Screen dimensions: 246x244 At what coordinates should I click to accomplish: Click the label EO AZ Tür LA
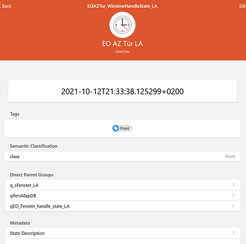tap(122, 44)
